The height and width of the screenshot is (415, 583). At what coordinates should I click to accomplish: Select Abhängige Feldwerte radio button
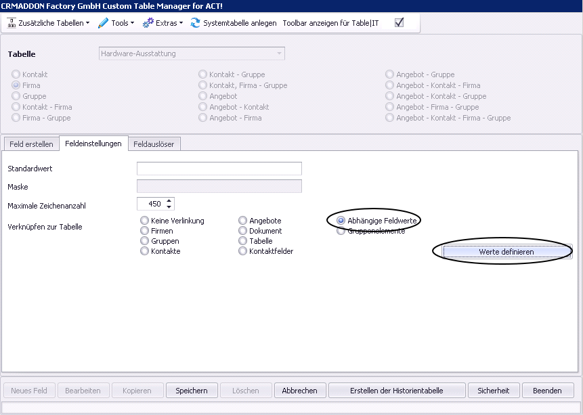pos(341,221)
